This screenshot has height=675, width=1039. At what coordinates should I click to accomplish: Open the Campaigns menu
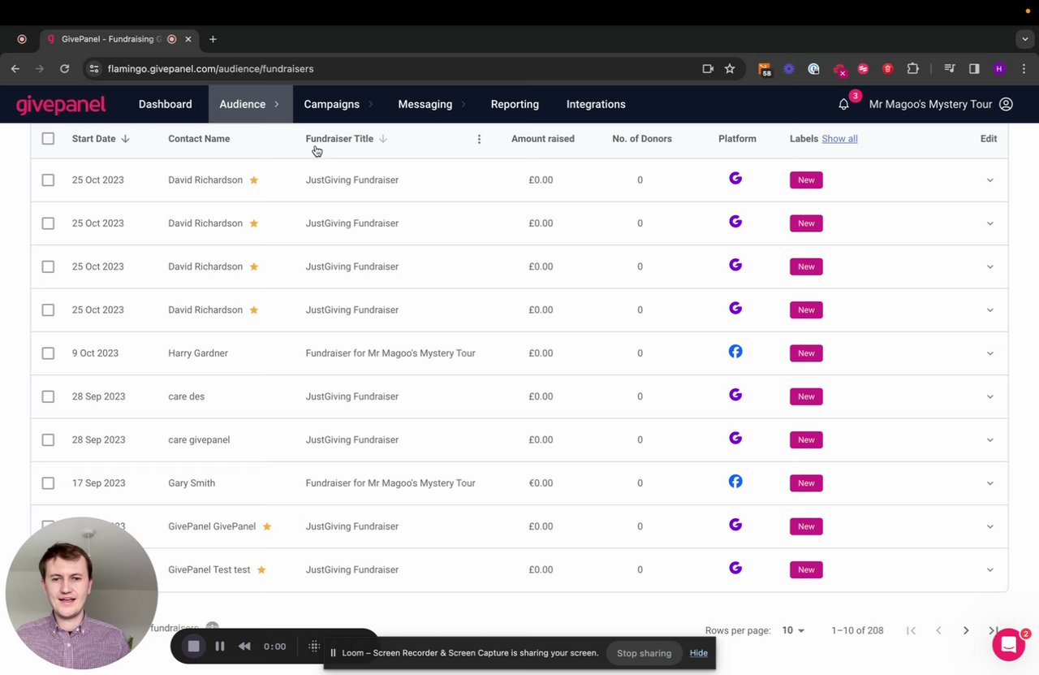(x=331, y=104)
